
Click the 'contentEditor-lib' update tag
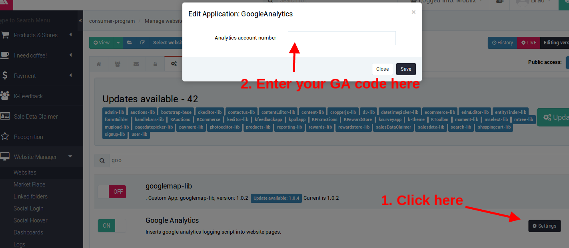click(x=278, y=112)
